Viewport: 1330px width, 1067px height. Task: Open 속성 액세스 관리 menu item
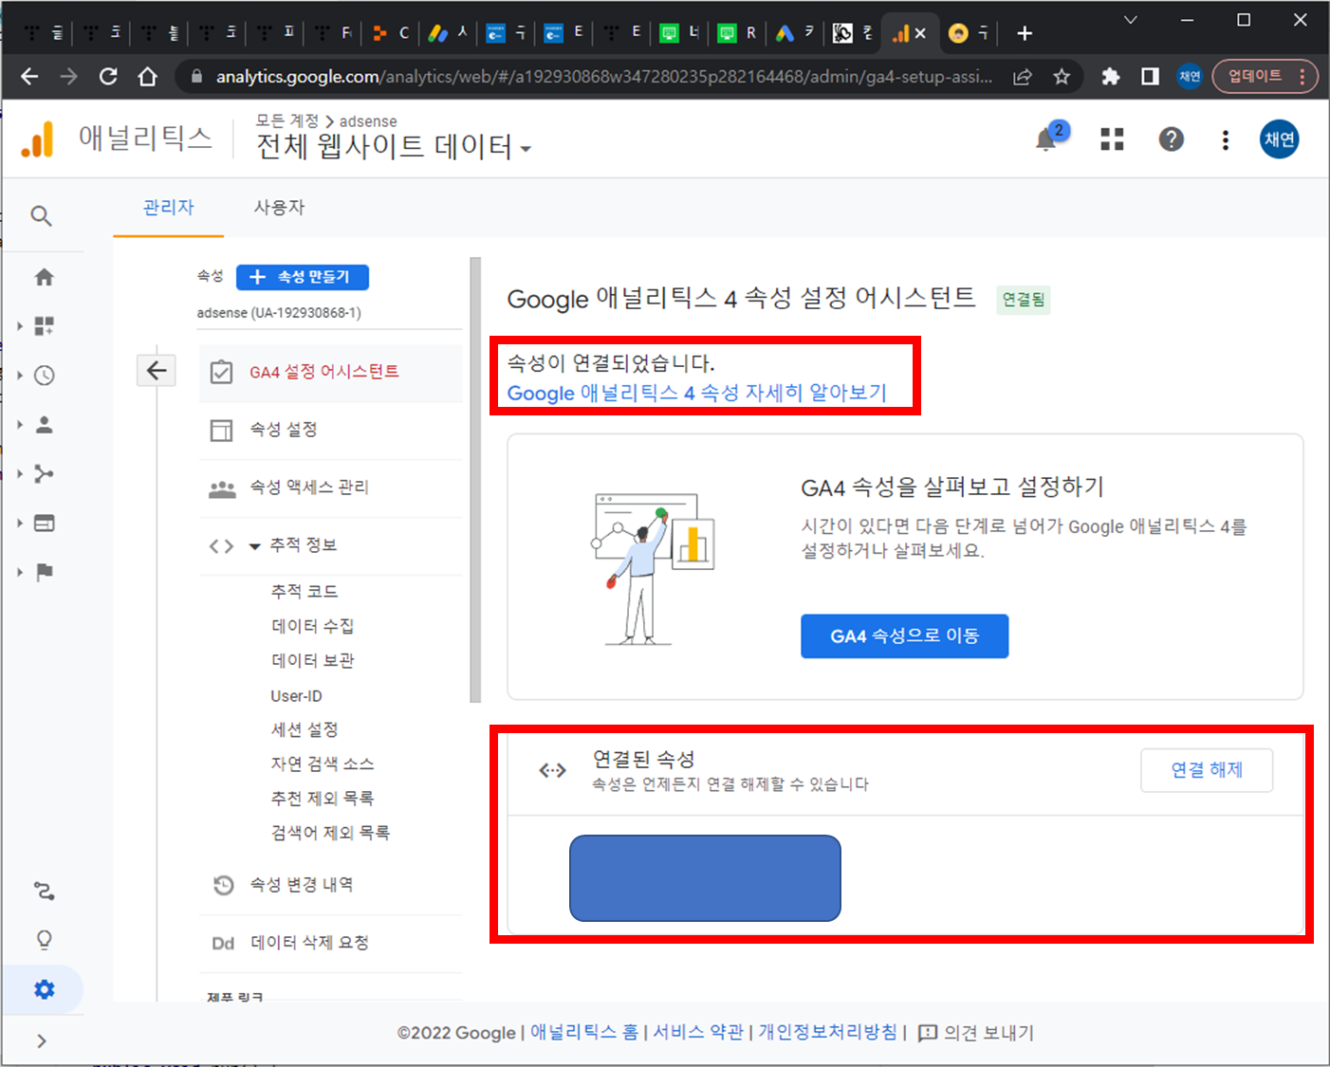click(x=330, y=488)
